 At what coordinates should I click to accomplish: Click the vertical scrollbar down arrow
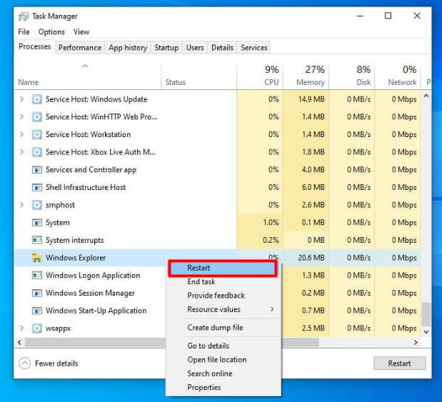426,331
